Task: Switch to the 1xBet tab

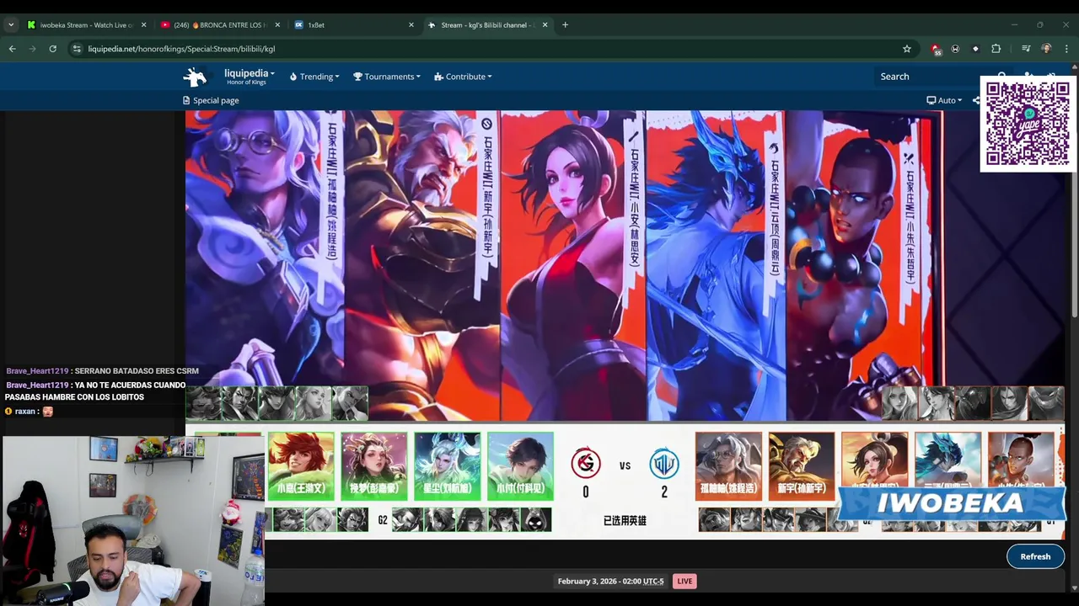Action: (354, 25)
